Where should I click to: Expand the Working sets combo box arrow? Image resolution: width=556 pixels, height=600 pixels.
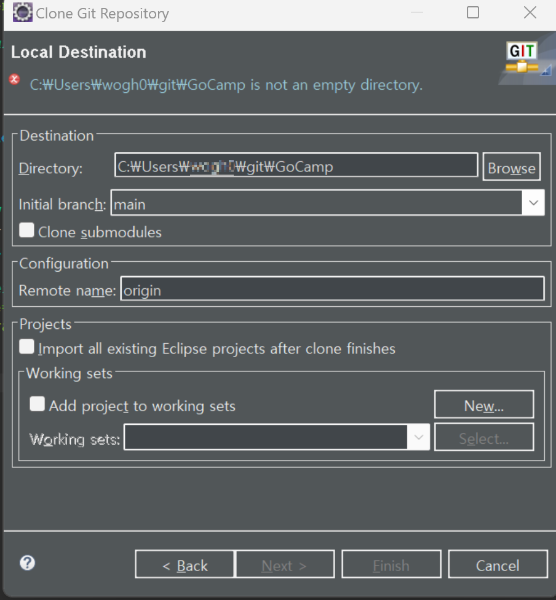(x=418, y=437)
